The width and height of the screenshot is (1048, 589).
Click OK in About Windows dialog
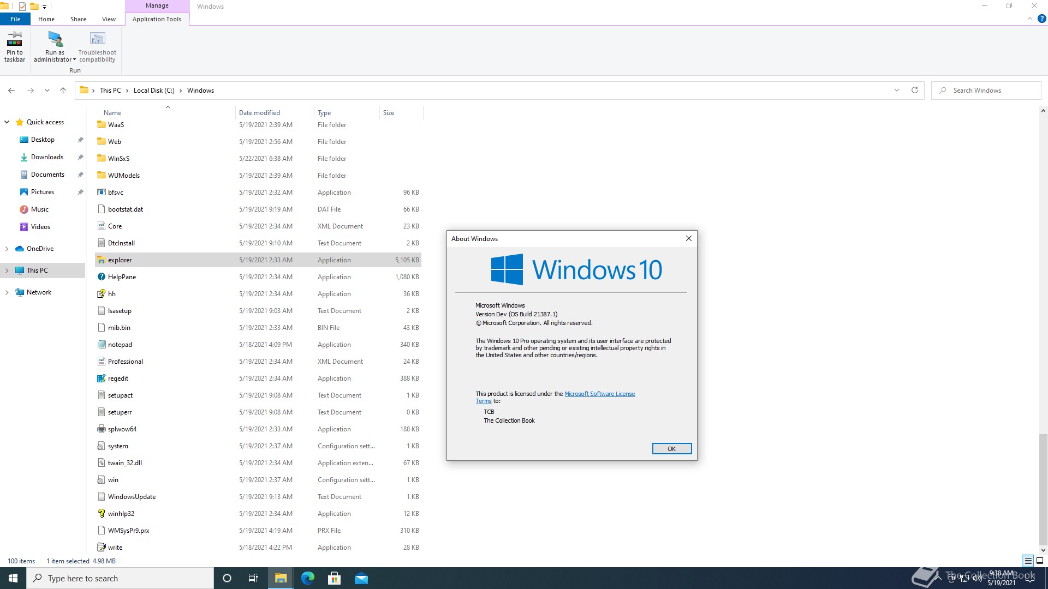[x=672, y=449]
